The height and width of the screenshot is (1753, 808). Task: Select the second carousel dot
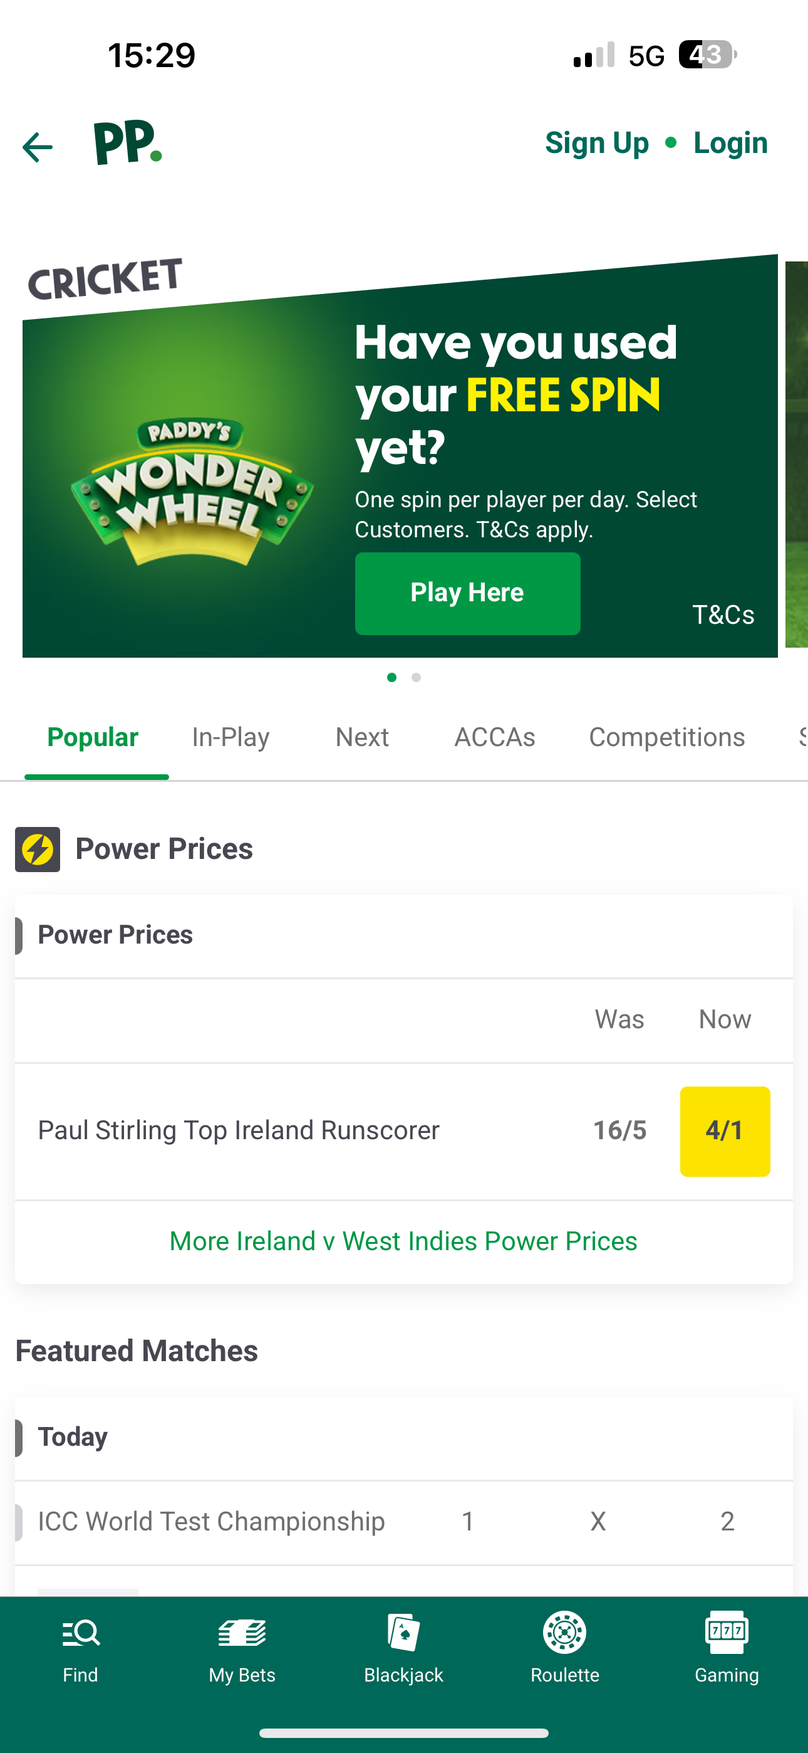click(x=415, y=678)
